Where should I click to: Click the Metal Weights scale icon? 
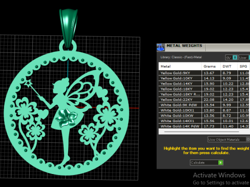(160, 47)
